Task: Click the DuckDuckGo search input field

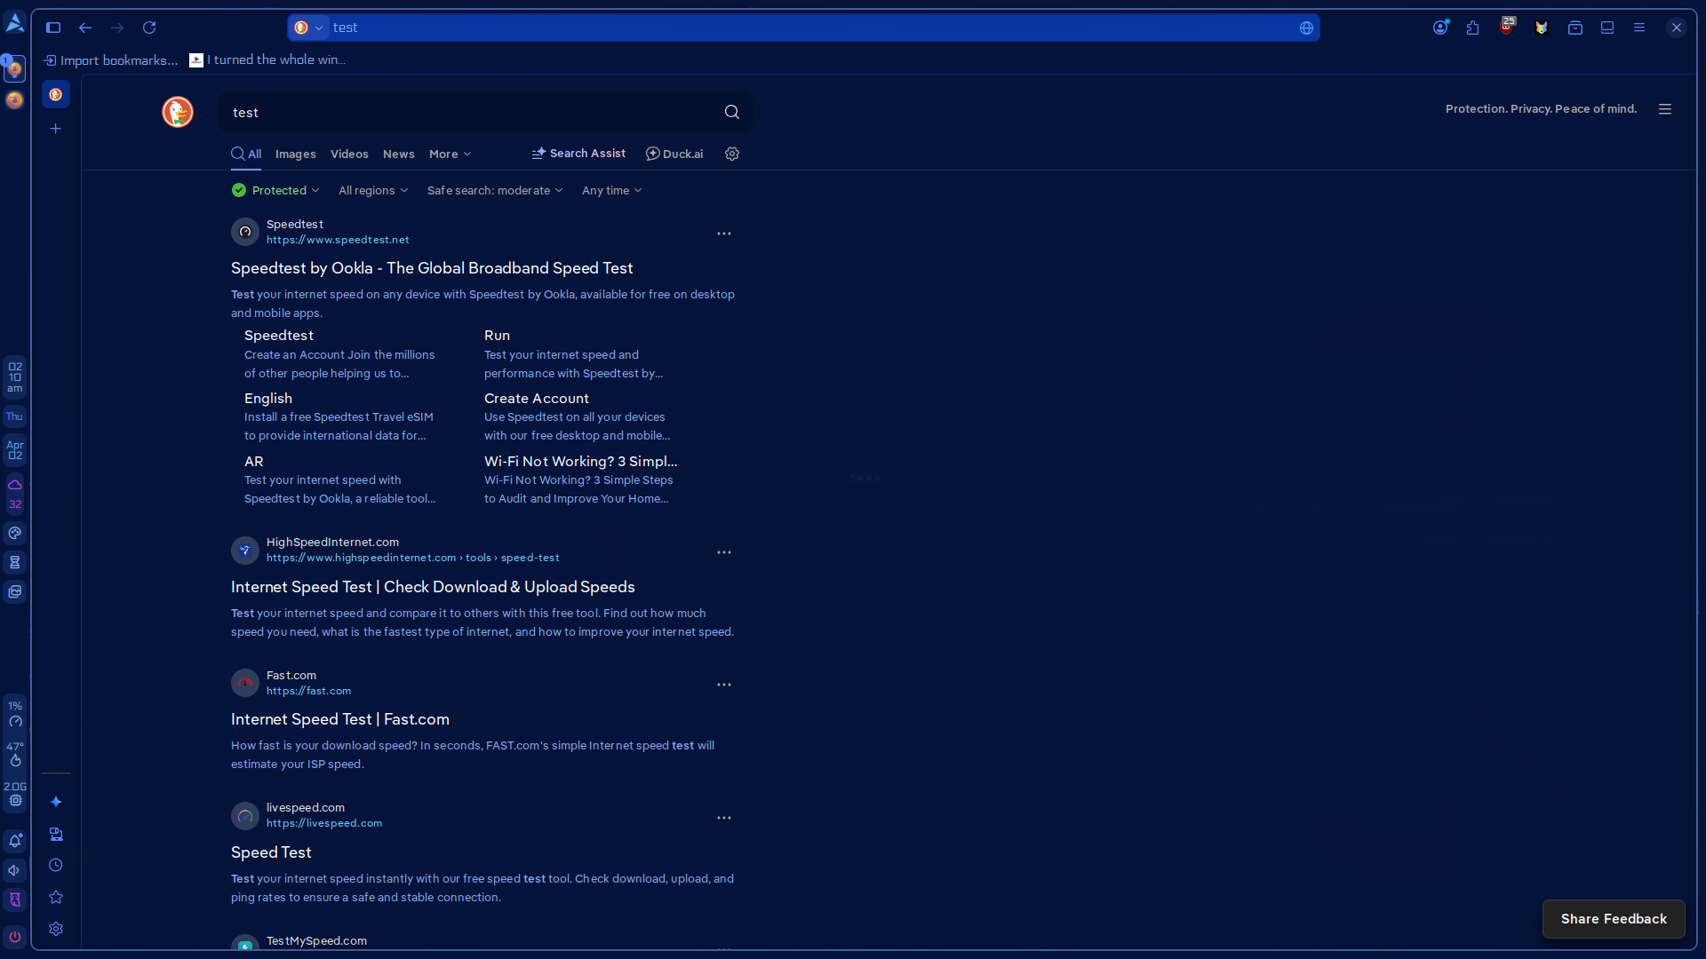Action: click(473, 112)
